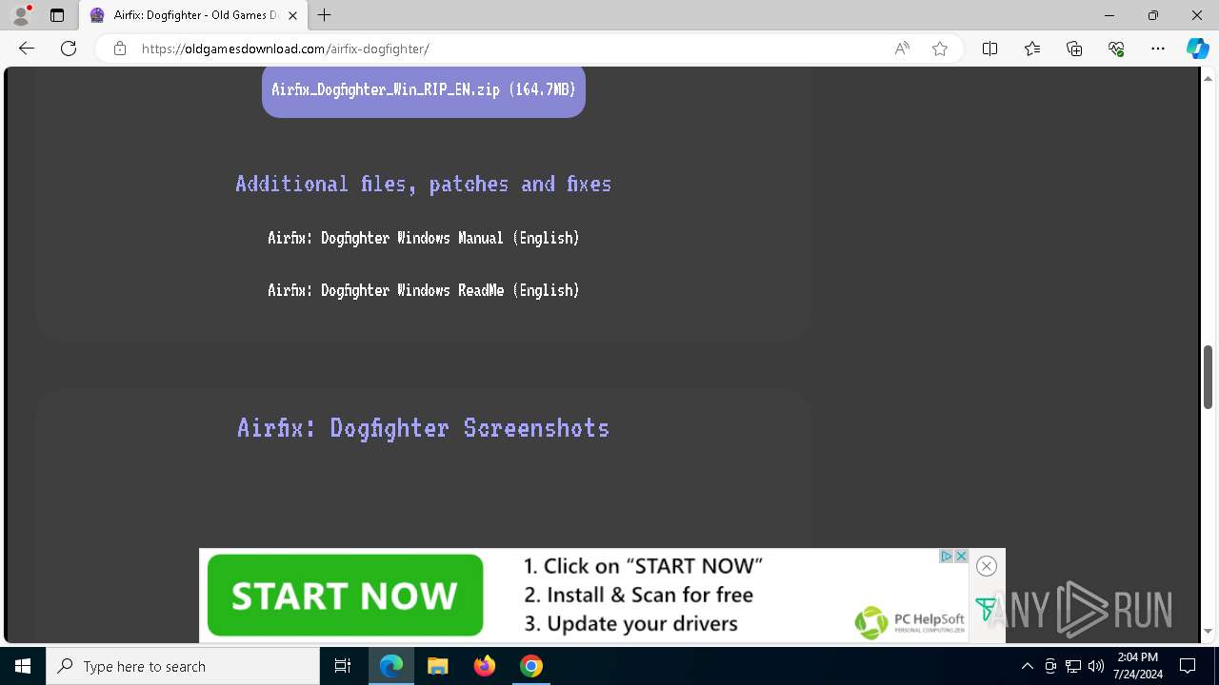Add this page to favorites
This screenshot has height=685, width=1219.
click(x=940, y=49)
